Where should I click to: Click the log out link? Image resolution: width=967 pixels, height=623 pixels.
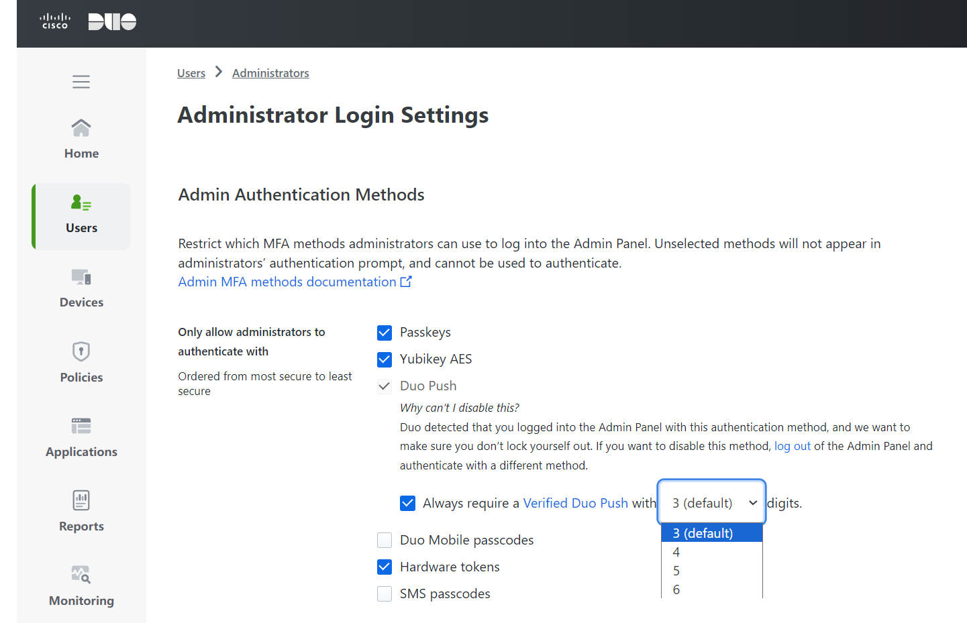pyautogui.click(x=793, y=446)
